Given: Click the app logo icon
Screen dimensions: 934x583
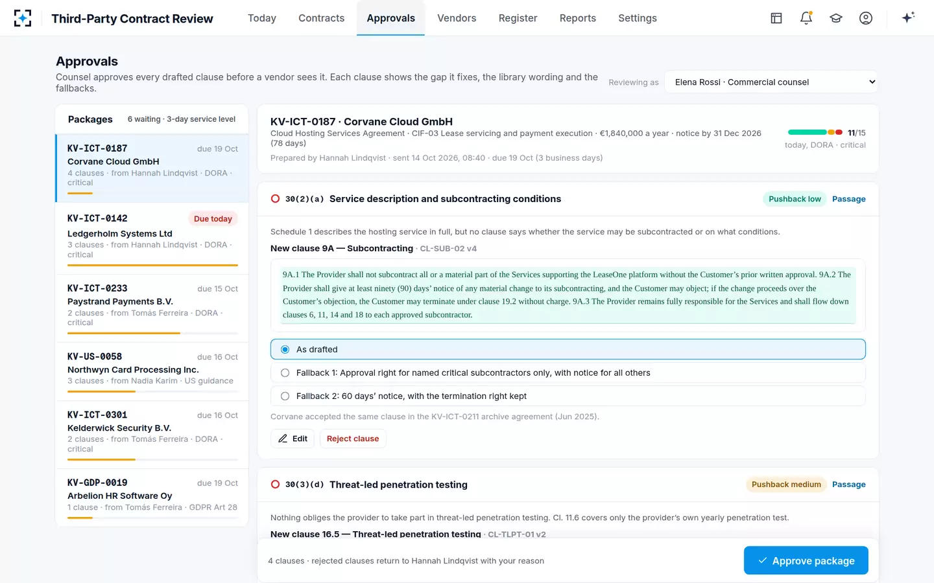Looking at the screenshot, I should 23,18.
